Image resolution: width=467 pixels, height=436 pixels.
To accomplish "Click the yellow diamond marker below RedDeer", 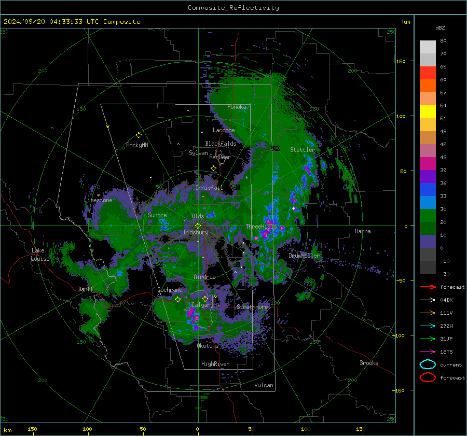I will pyautogui.click(x=214, y=168).
